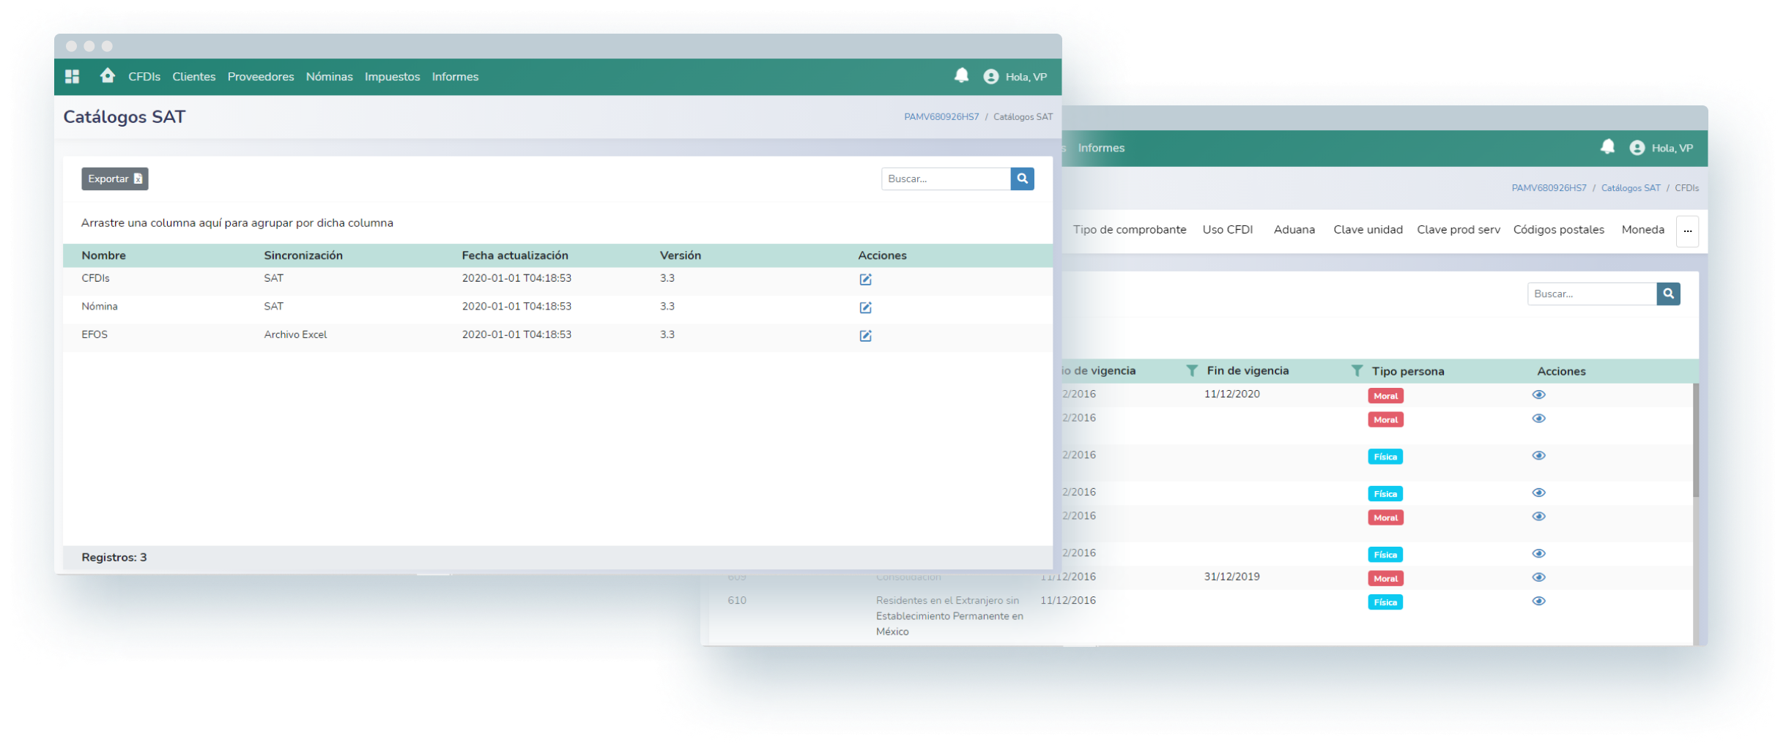Viewport: 1786px width, 745px height.
Task: View row with Fin de vigencia 11/12/2020
Action: (x=1538, y=394)
